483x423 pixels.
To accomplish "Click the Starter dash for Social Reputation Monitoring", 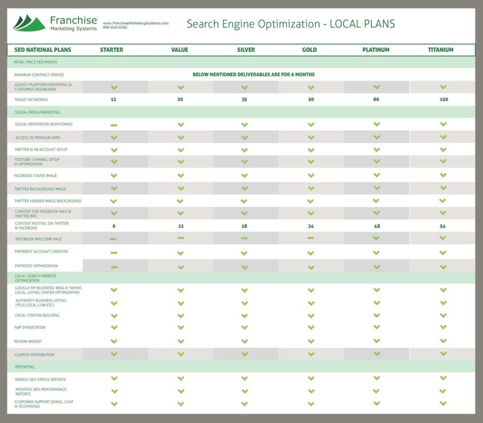I will point(114,125).
